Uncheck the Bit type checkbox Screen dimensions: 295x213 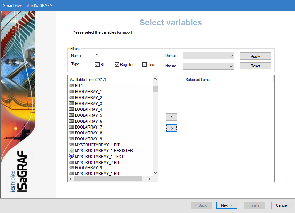97,65
